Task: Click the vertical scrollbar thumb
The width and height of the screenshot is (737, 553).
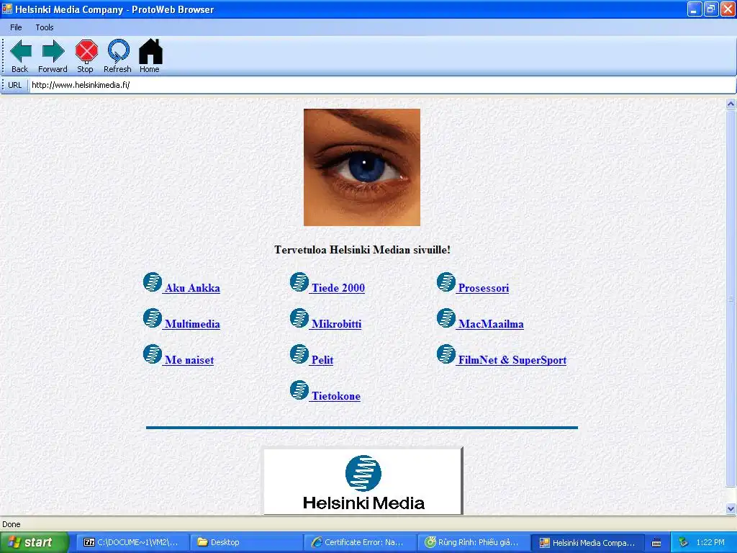Action: [731, 298]
